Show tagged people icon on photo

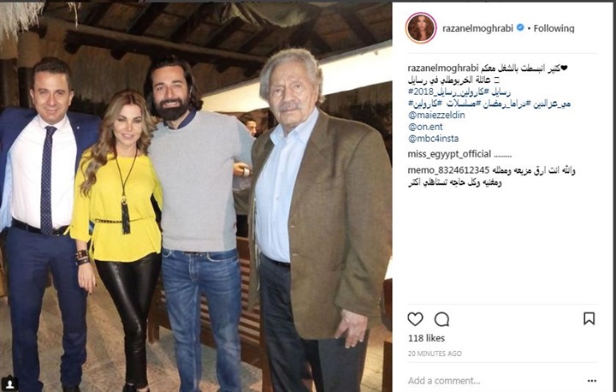[9, 383]
